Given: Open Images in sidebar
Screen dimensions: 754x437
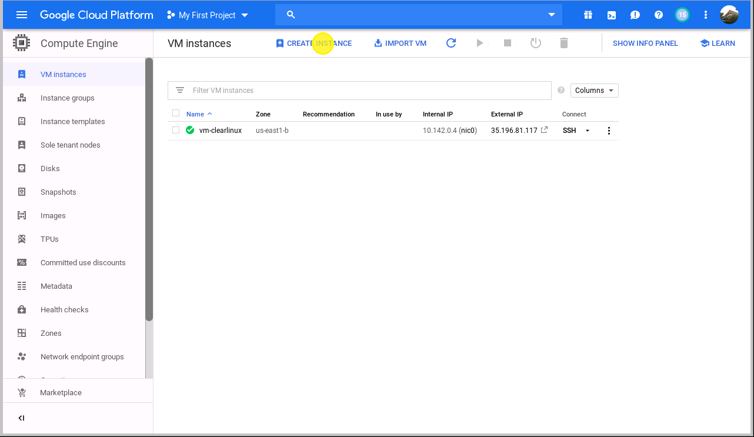Looking at the screenshot, I should [x=74, y=215].
